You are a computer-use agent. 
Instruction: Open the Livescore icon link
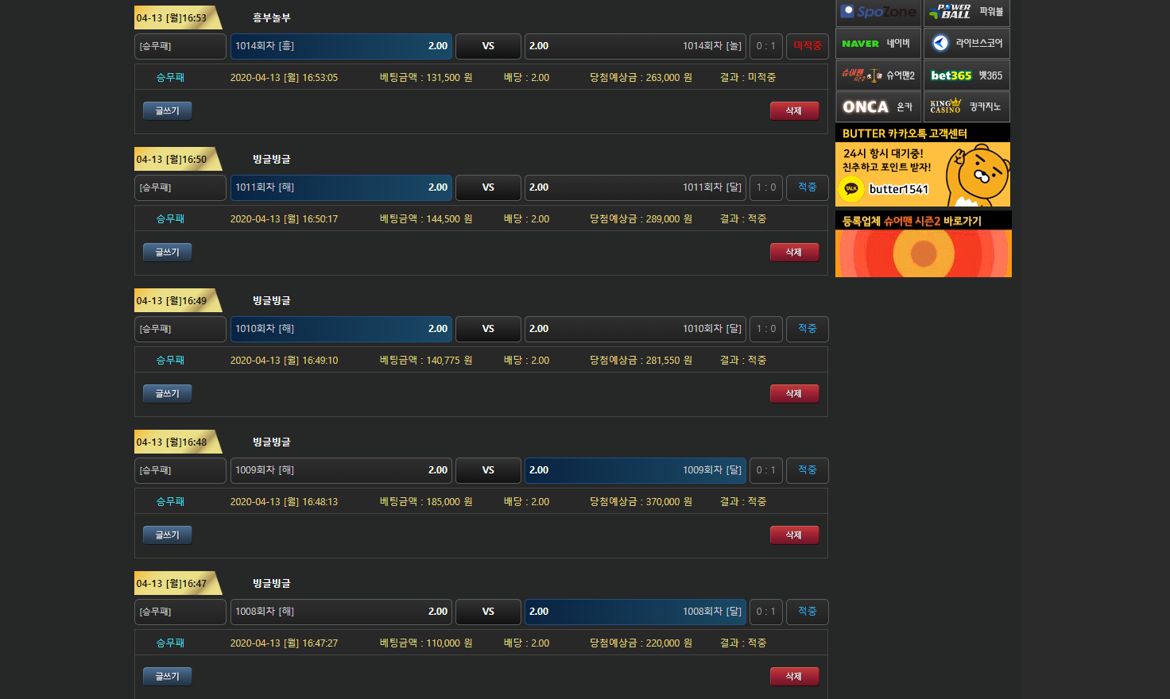(x=967, y=44)
